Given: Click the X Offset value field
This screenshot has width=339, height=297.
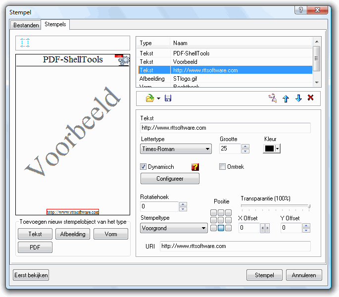Looking at the screenshot, I should click(x=249, y=228).
